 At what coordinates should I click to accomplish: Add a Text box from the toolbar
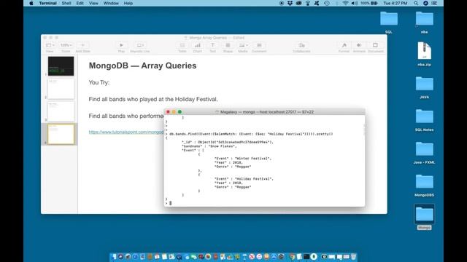(212, 45)
